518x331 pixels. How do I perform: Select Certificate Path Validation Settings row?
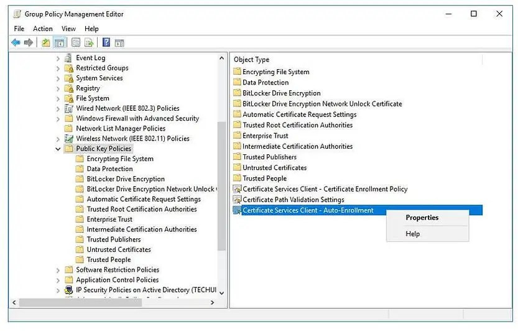(294, 200)
